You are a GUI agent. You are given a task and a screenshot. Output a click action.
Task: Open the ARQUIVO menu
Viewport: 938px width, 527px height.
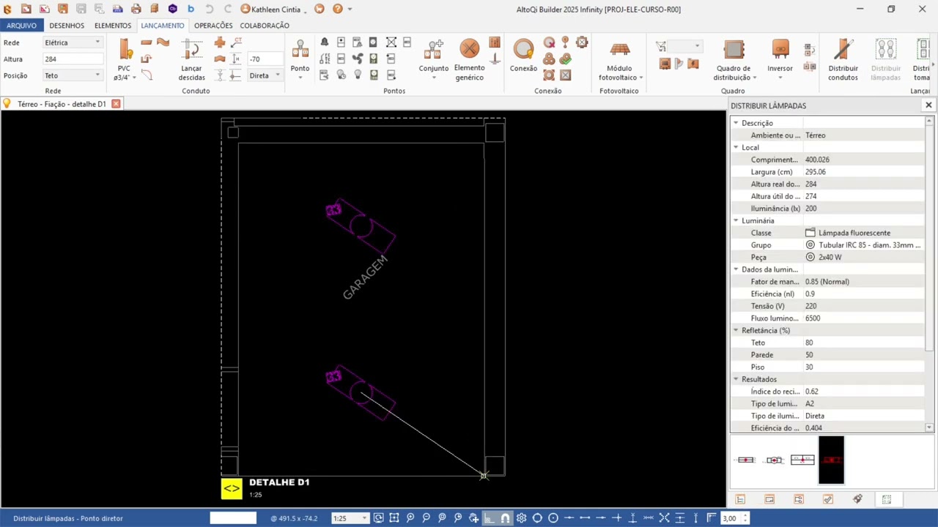(x=21, y=26)
